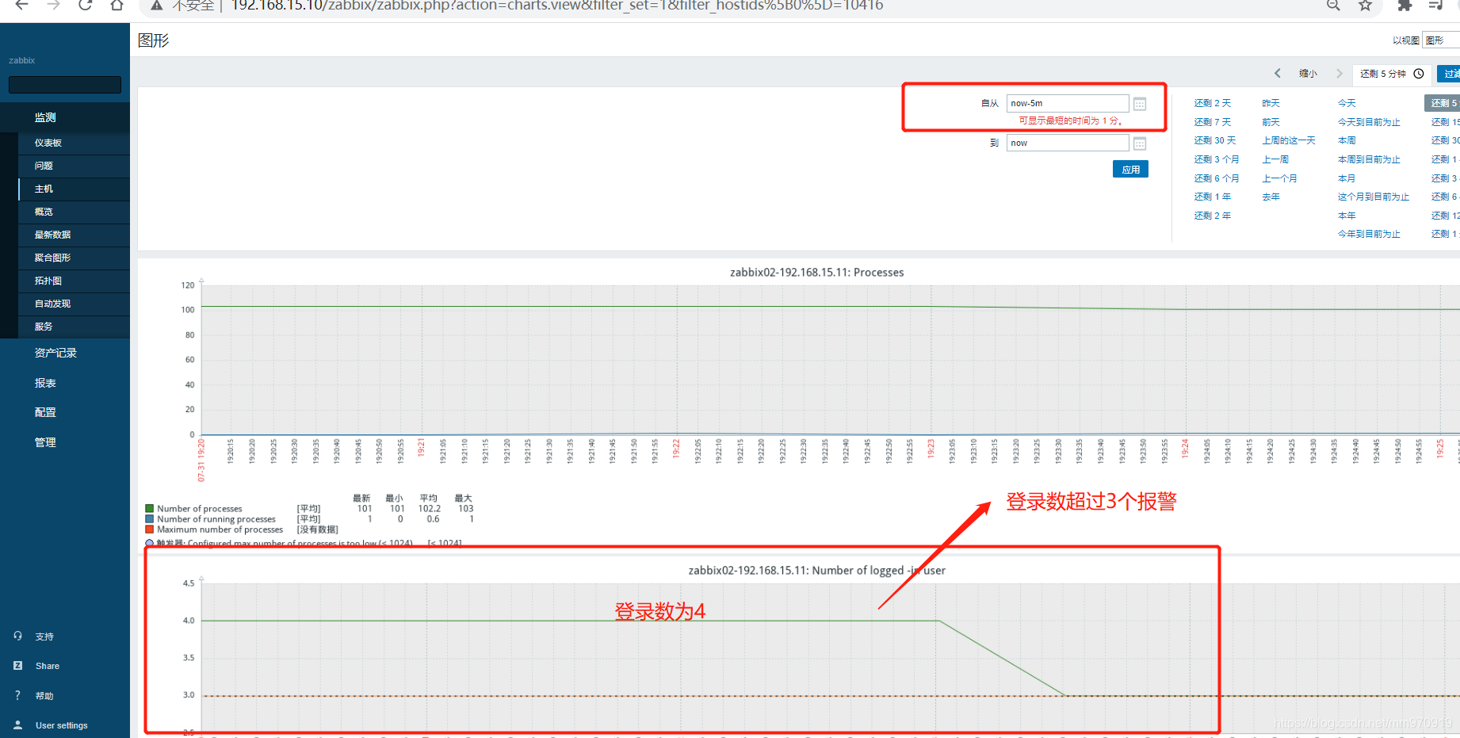Viewport: 1460px width, 738px height.
Task: Click the browser forward arrow
Action: (x=53, y=5)
